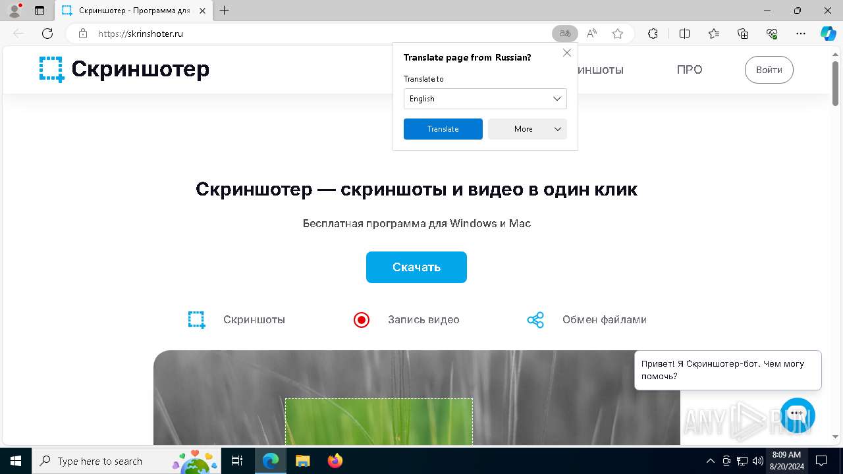Open the Favorites list icon
Viewport: 843px width, 474px height.
coord(714,34)
